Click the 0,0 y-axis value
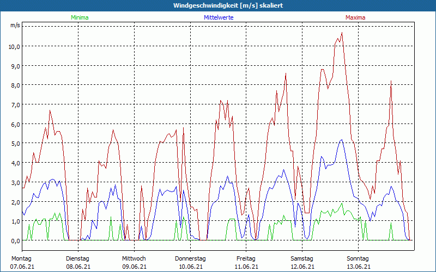Image resolution: width=436 pixels, height=272 pixels. click(16, 241)
